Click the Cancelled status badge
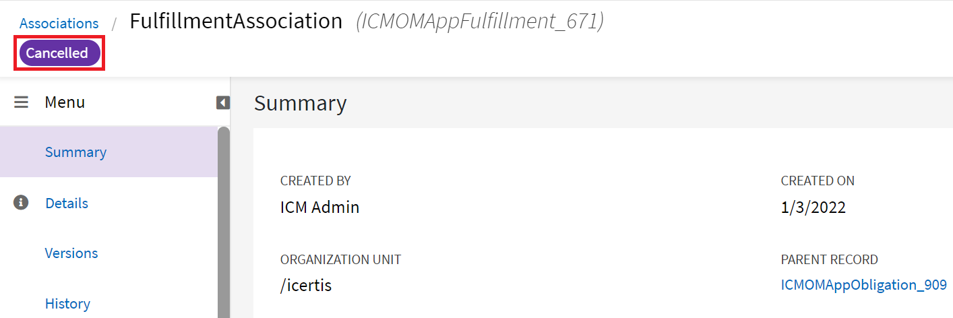 [57, 53]
